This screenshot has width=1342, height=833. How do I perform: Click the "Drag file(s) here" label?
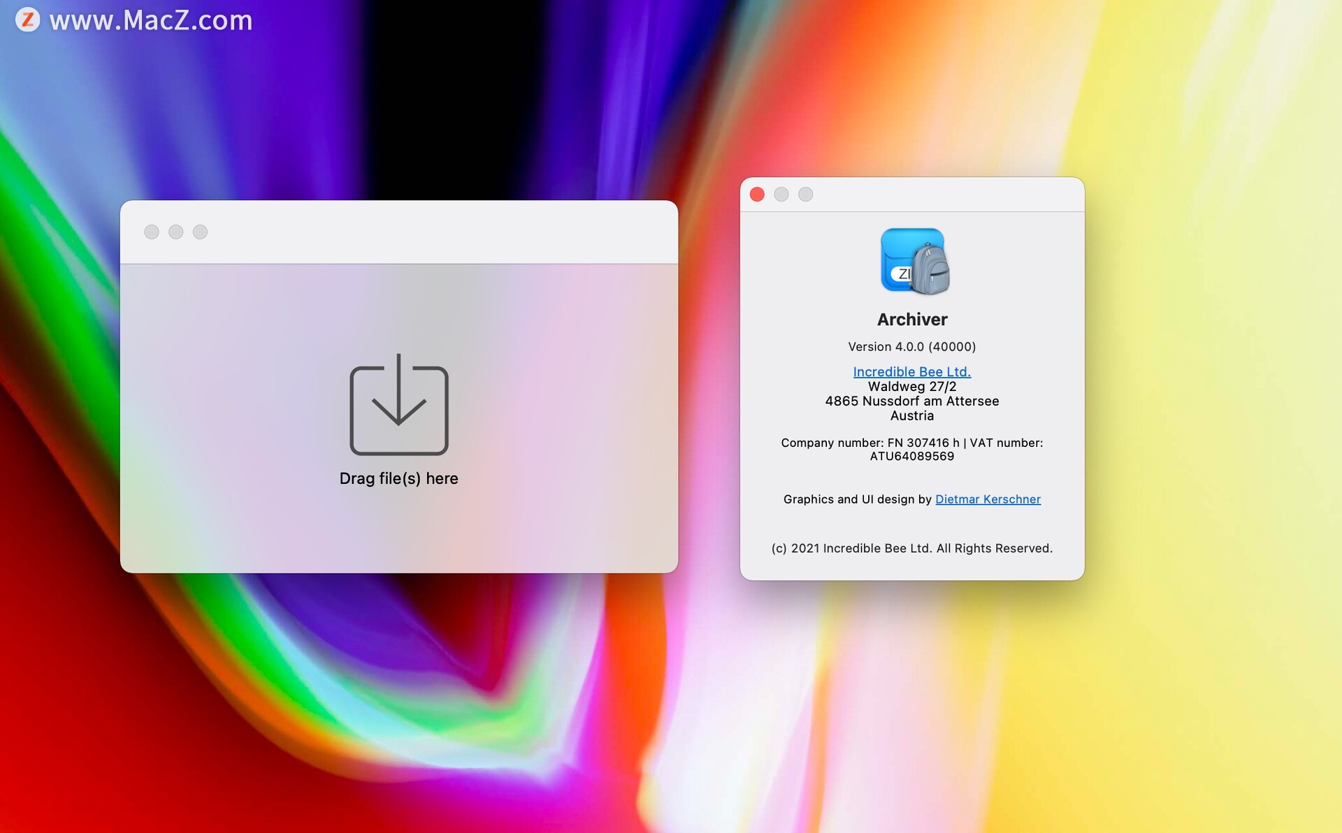(x=398, y=478)
